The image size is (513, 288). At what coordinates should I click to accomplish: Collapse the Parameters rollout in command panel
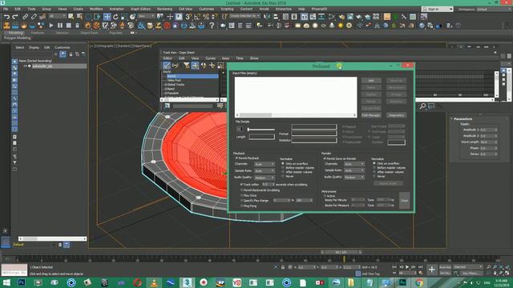[463, 119]
